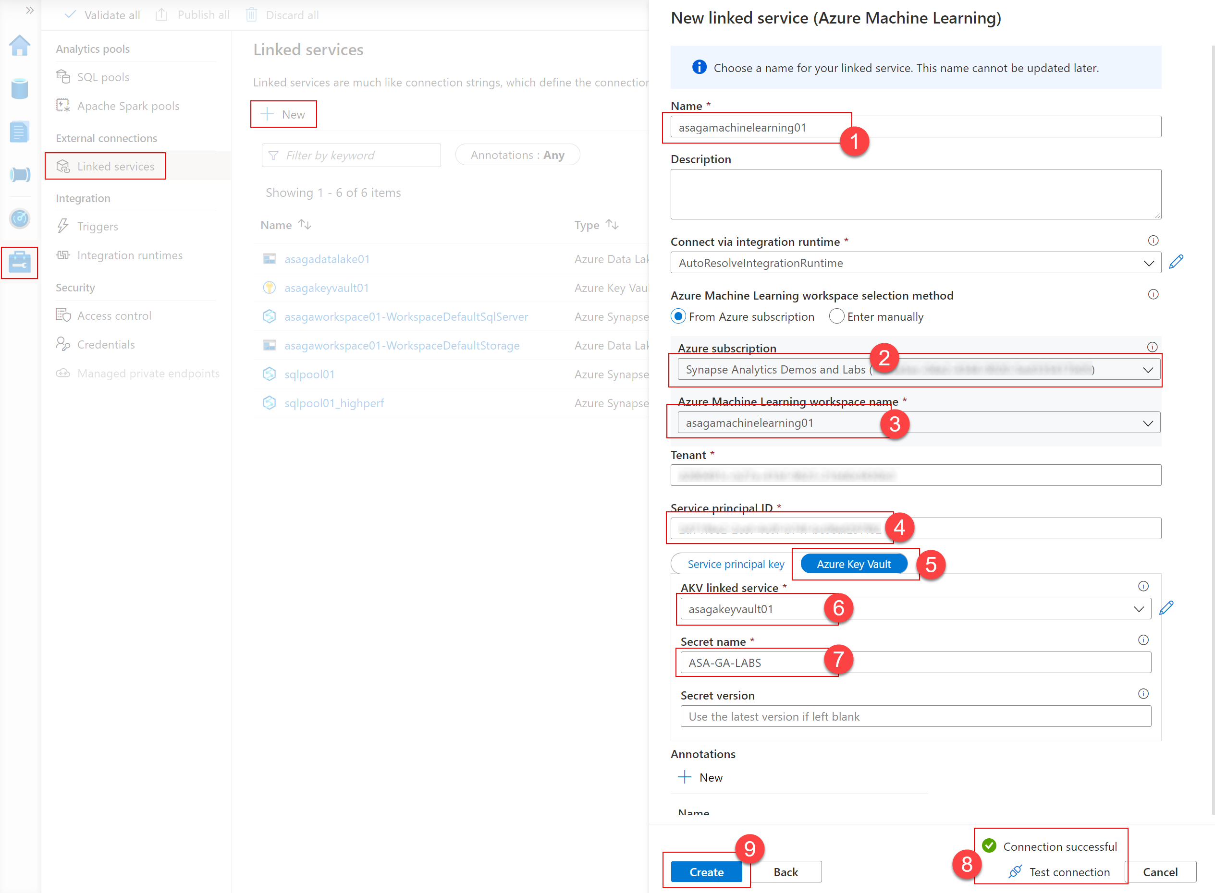Click the Service principal ID field
Viewport: 1215px width, 893px height.
[915, 529]
